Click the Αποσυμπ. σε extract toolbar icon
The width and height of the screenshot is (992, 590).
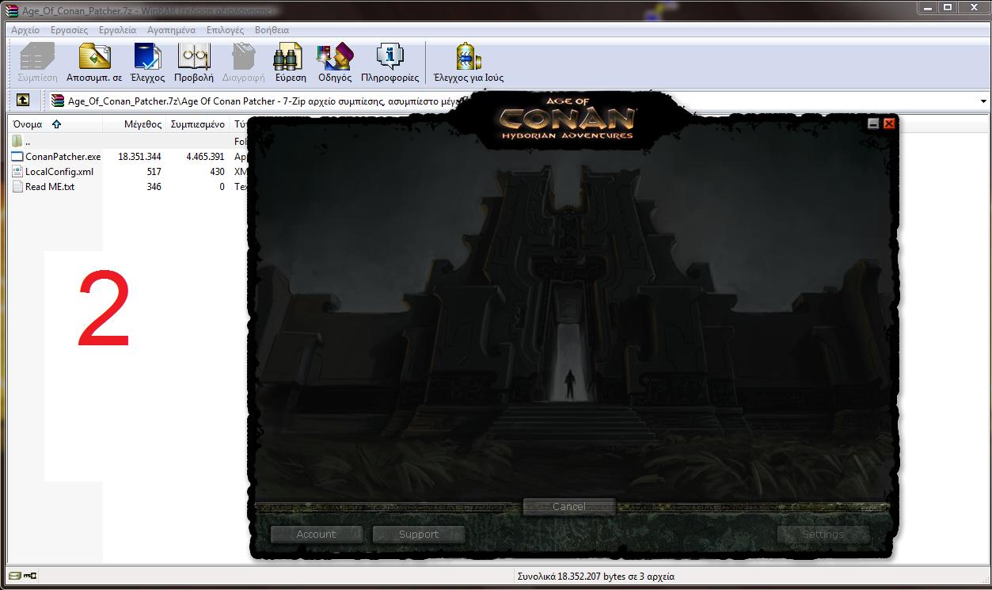pyautogui.click(x=94, y=63)
